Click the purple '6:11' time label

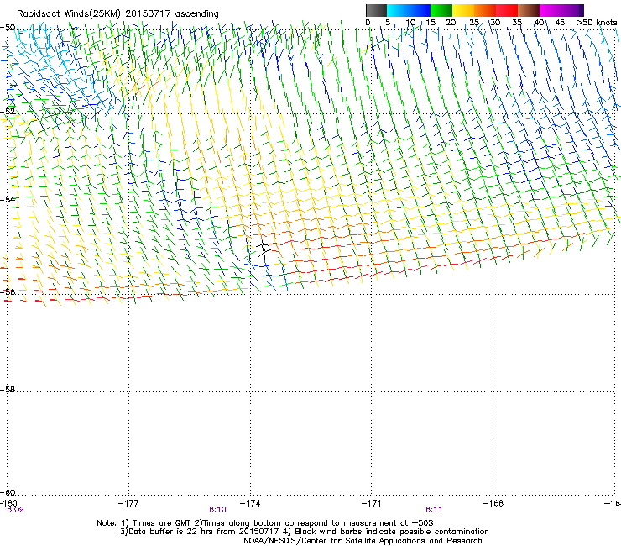(x=434, y=510)
